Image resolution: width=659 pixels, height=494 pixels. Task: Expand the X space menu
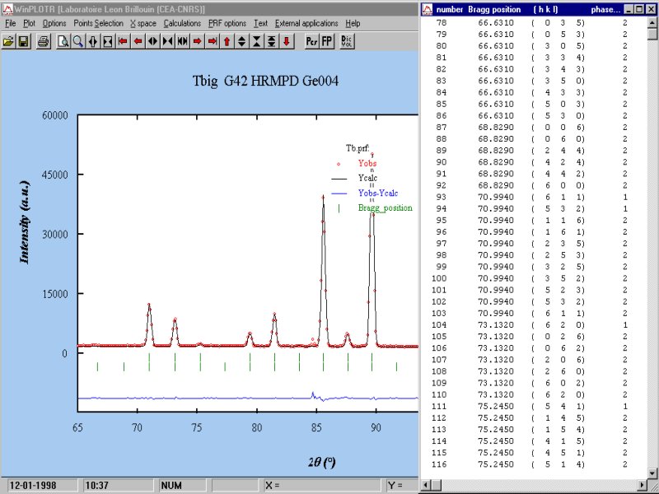point(143,24)
